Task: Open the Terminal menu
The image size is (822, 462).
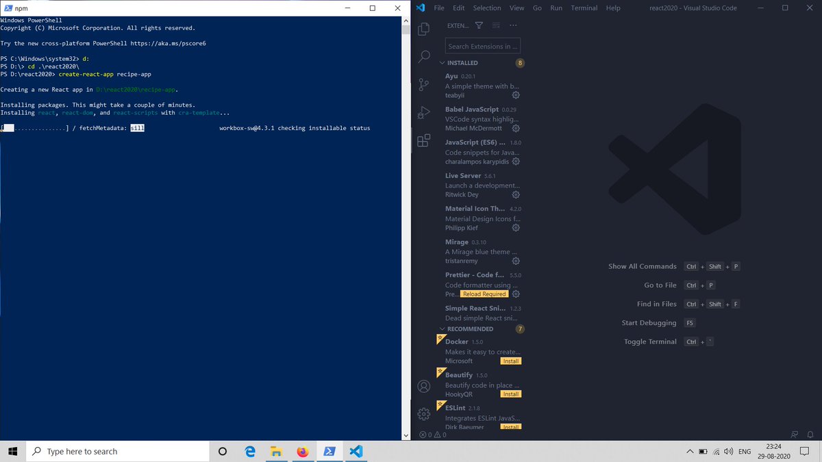Action: (x=584, y=8)
